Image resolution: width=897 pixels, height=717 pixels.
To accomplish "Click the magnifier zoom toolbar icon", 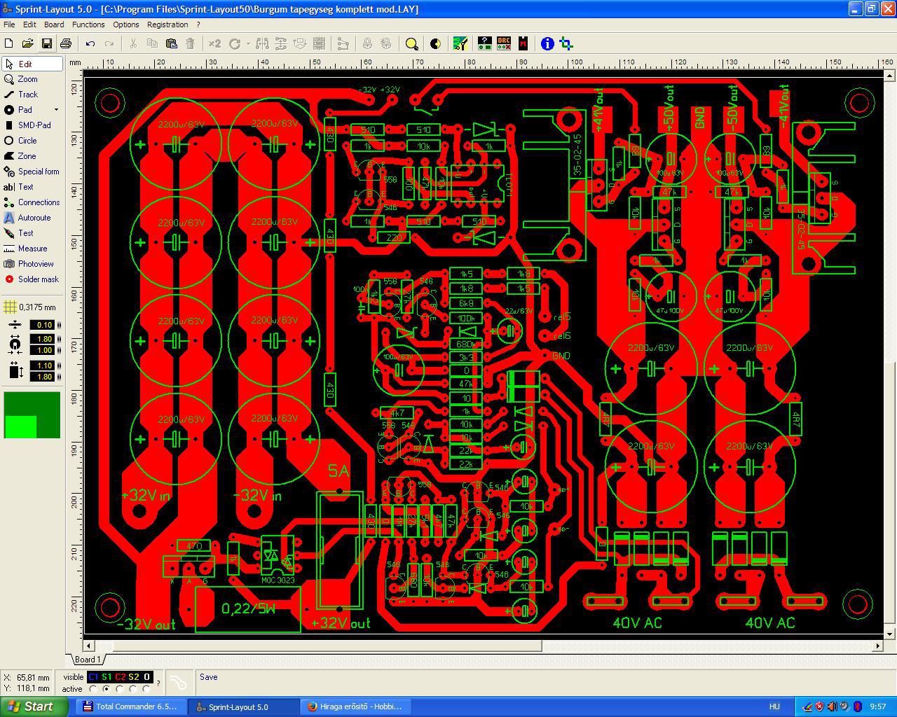I will click(x=412, y=43).
